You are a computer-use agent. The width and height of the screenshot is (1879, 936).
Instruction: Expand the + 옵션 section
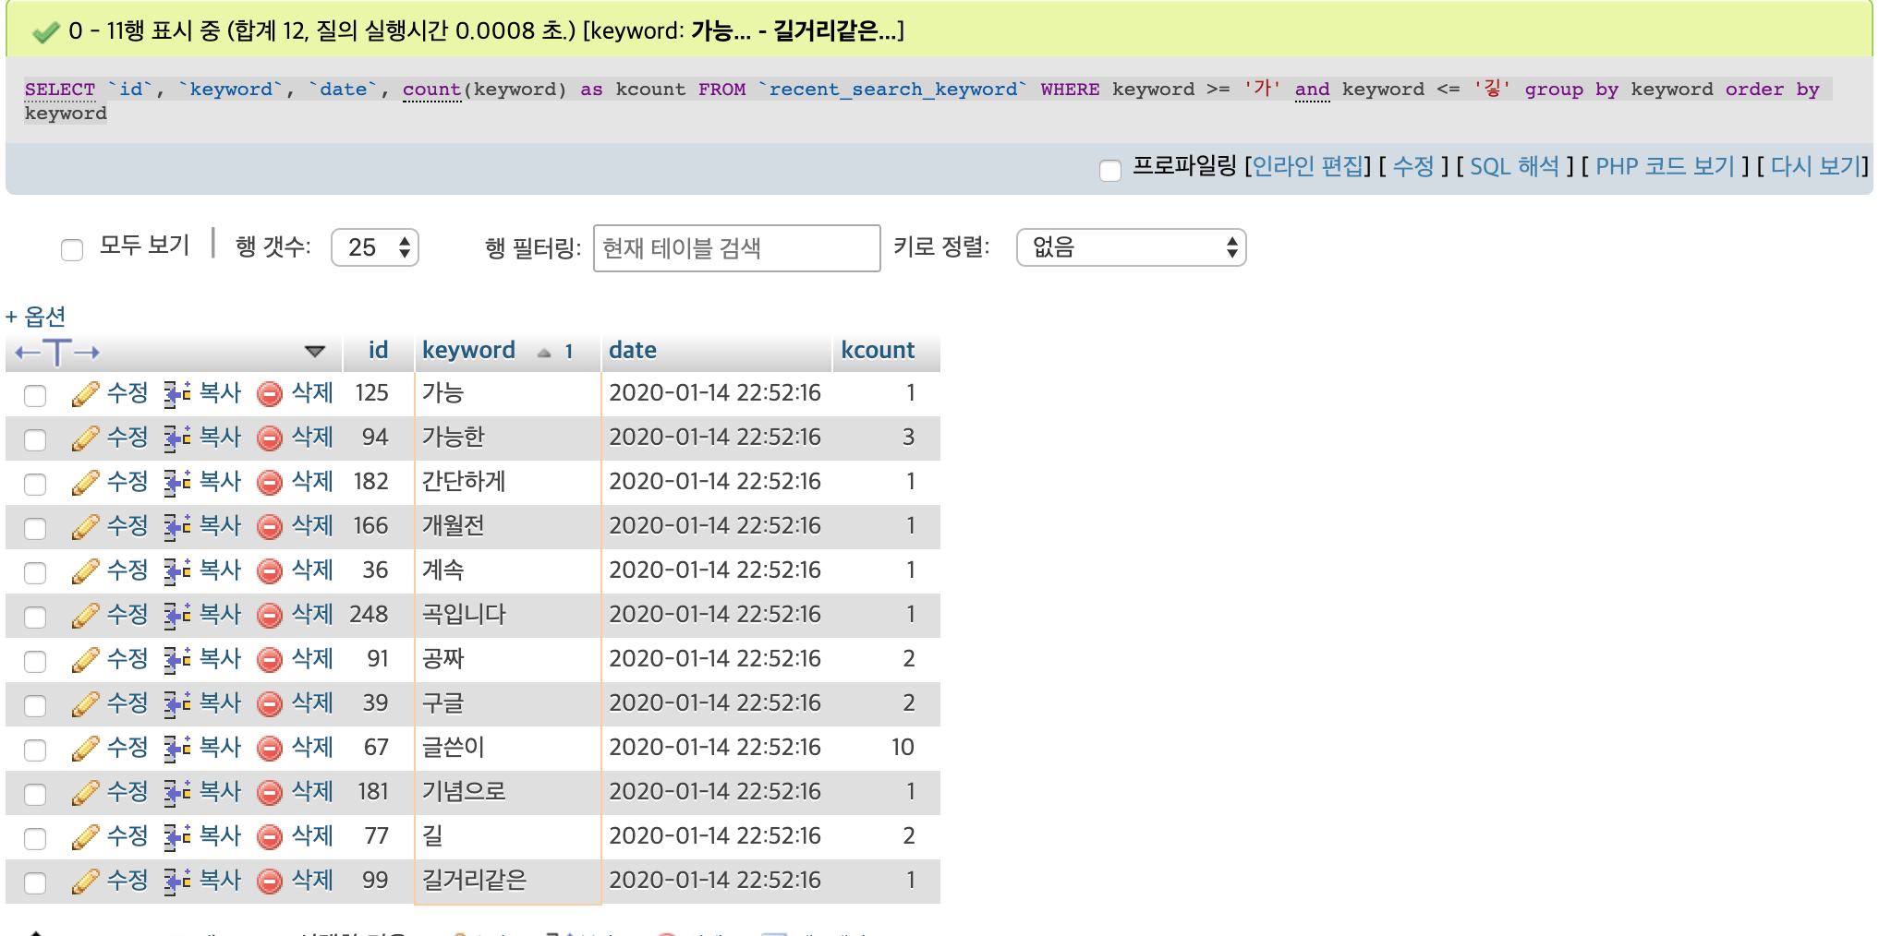coord(36,317)
